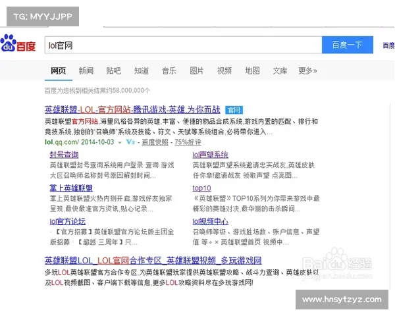Open the 英雄联盟LOL_LOL官网合作专区 result title
Viewport: 395px width, 316px height.
(153, 260)
